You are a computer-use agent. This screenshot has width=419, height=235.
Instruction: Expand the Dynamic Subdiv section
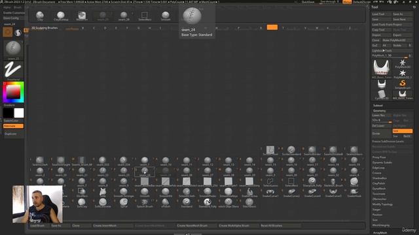pyautogui.click(x=382, y=163)
